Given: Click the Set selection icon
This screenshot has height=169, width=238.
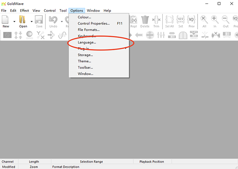Looking at the screenshot, I should [x=180, y=20].
